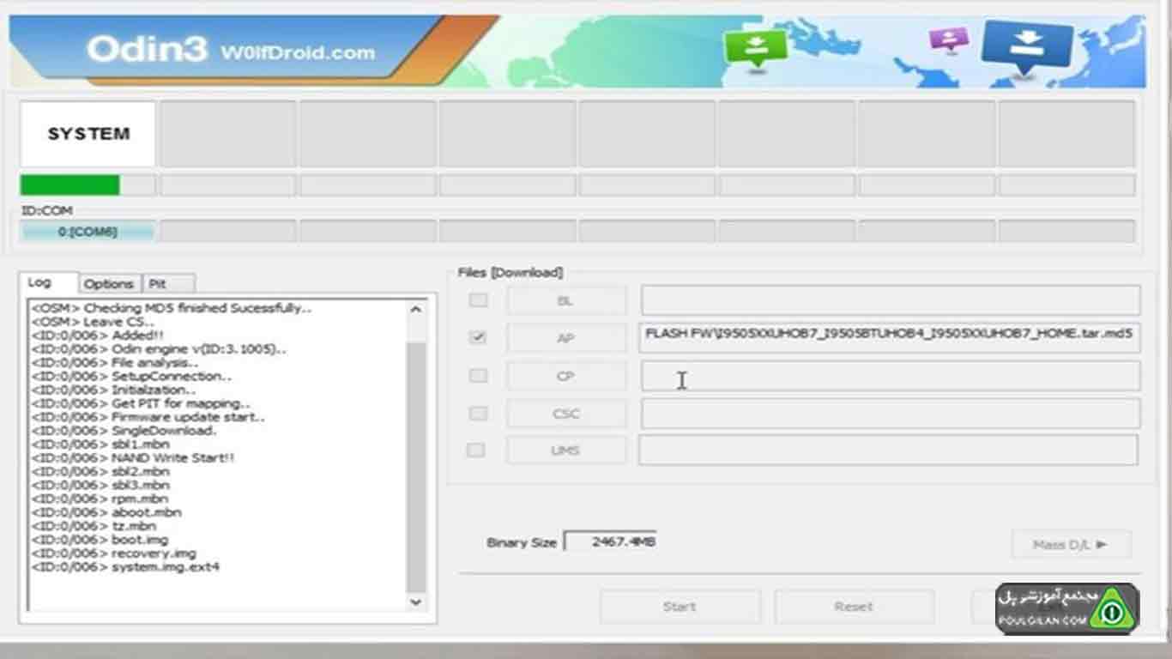Click the 'boot.img' log line
The image size is (1172, 659).
tap(100, 540)
